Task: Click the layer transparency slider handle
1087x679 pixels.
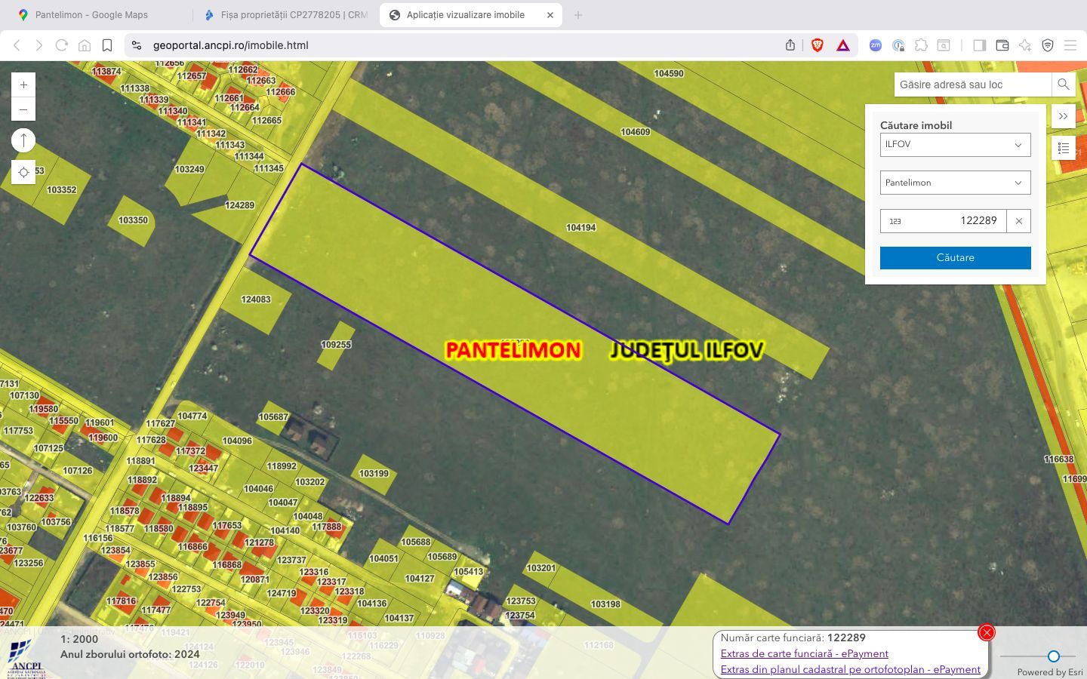Action: pos(1053,656)
